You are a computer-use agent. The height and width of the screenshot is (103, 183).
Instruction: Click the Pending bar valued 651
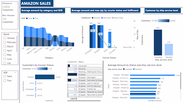(x=143, y=94)
